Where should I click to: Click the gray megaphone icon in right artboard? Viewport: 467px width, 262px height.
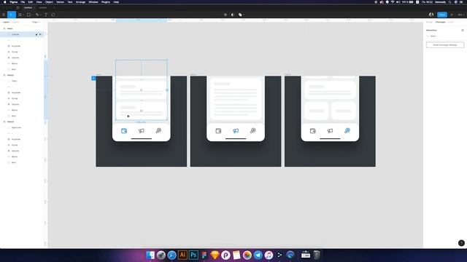[330, 131]
